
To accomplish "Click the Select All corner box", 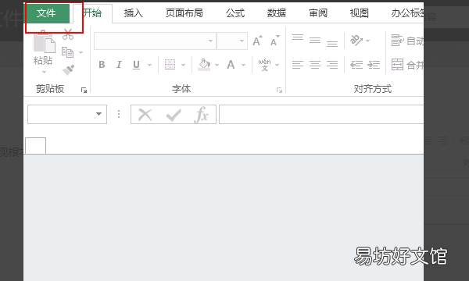I will click(x=36, y=146).
